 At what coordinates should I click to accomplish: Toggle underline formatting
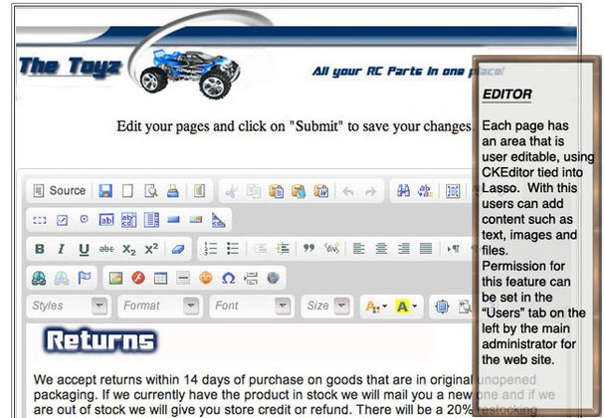[x=84, y=249]
